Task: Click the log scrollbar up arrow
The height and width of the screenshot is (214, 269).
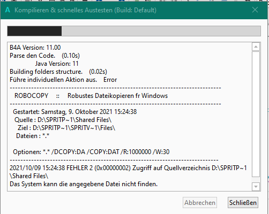Action: pyautogui.click(x=256, y=47)
